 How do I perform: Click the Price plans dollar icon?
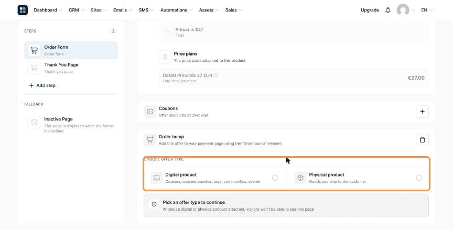click(x=165, y=57)
